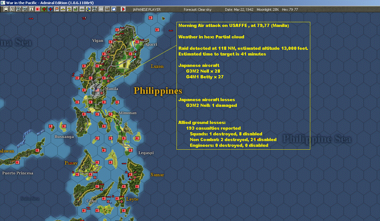Click the Leyte island label
The image size is (380, 221).
click(x=132, y=199)
